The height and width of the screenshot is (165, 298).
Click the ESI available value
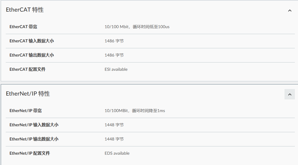point(116,69)
